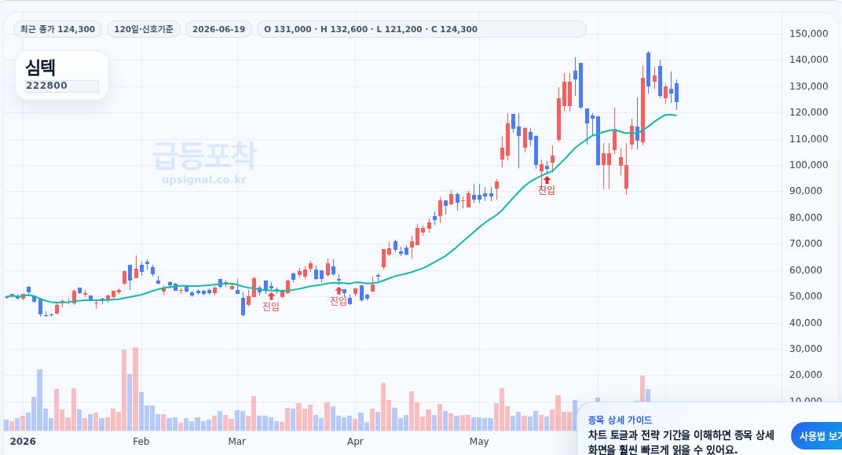Select the 120일·신호기준 period pill

point(144,29)
